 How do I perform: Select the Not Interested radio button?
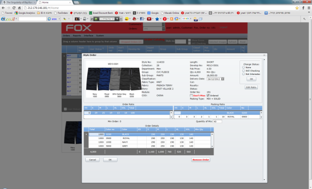pos(243,74)
